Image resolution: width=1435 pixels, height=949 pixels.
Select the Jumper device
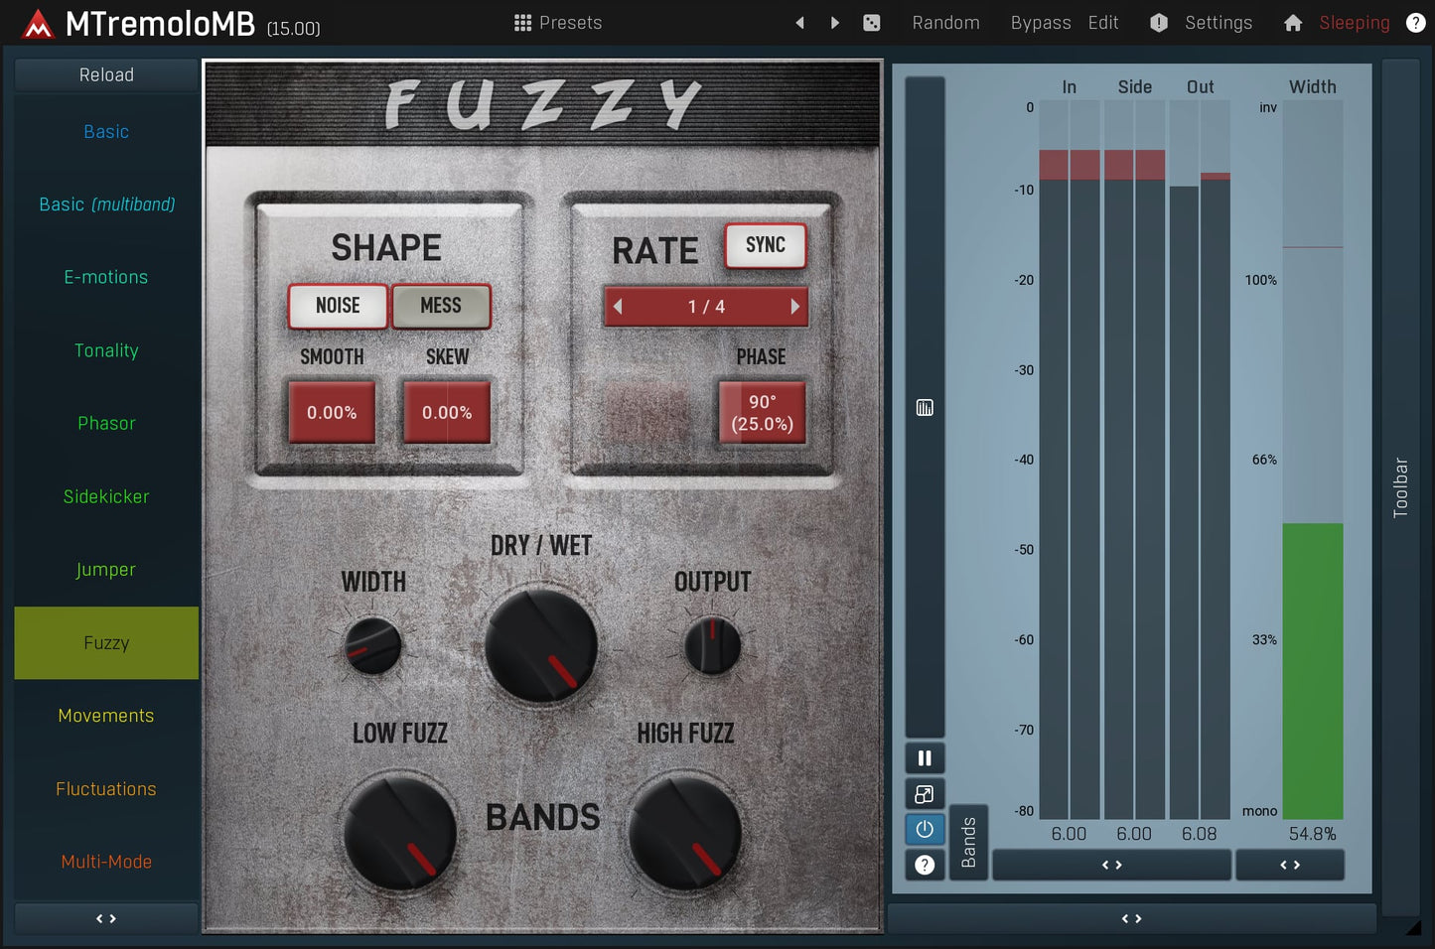(x=106, y=570)
